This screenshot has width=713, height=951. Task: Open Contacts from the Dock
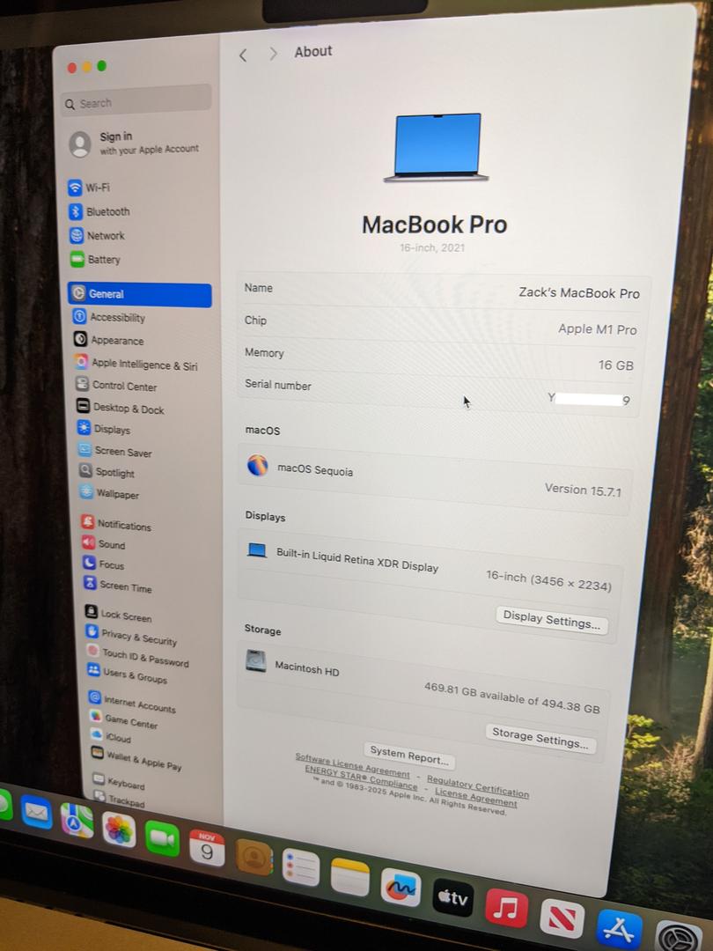(x=254, y=857)
